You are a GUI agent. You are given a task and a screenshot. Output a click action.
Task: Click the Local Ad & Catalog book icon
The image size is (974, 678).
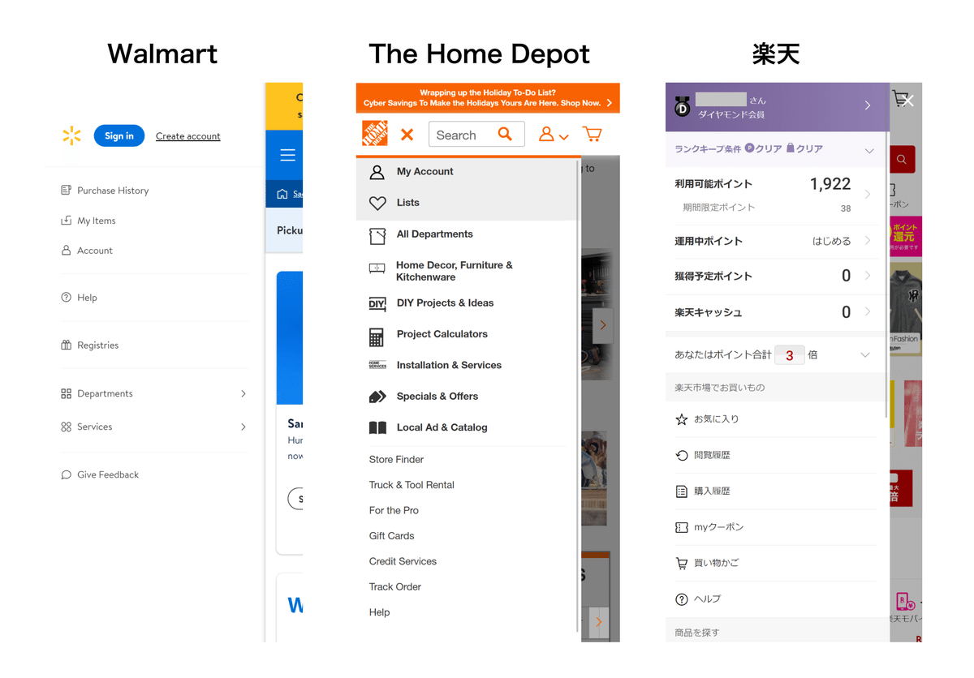377,427
